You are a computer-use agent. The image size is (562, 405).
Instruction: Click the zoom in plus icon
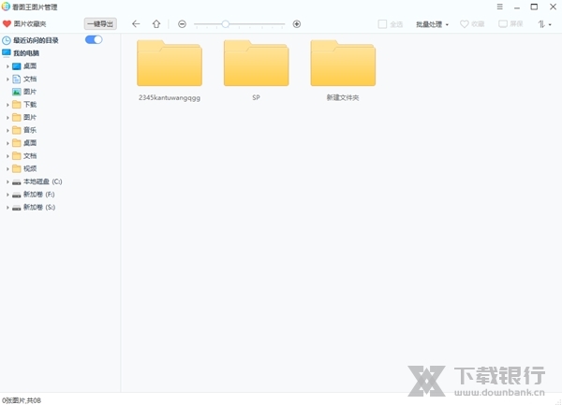coord(296,24)
